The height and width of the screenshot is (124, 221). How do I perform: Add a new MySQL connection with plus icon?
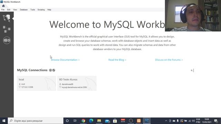coord(50,70)
